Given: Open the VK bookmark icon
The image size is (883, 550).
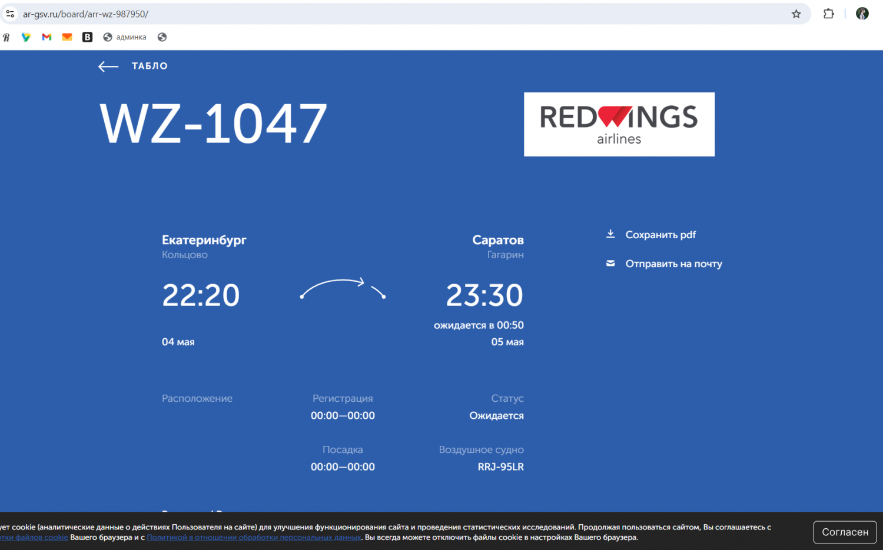Looking at the screenshot, I should [x=87, y=37].
